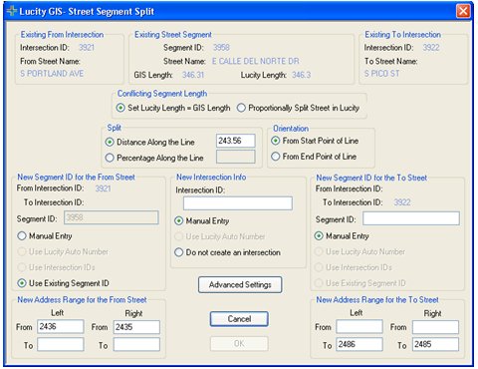Edit To Street right To address 2485
Screen dimensions: 478x369
coord(436,344)
